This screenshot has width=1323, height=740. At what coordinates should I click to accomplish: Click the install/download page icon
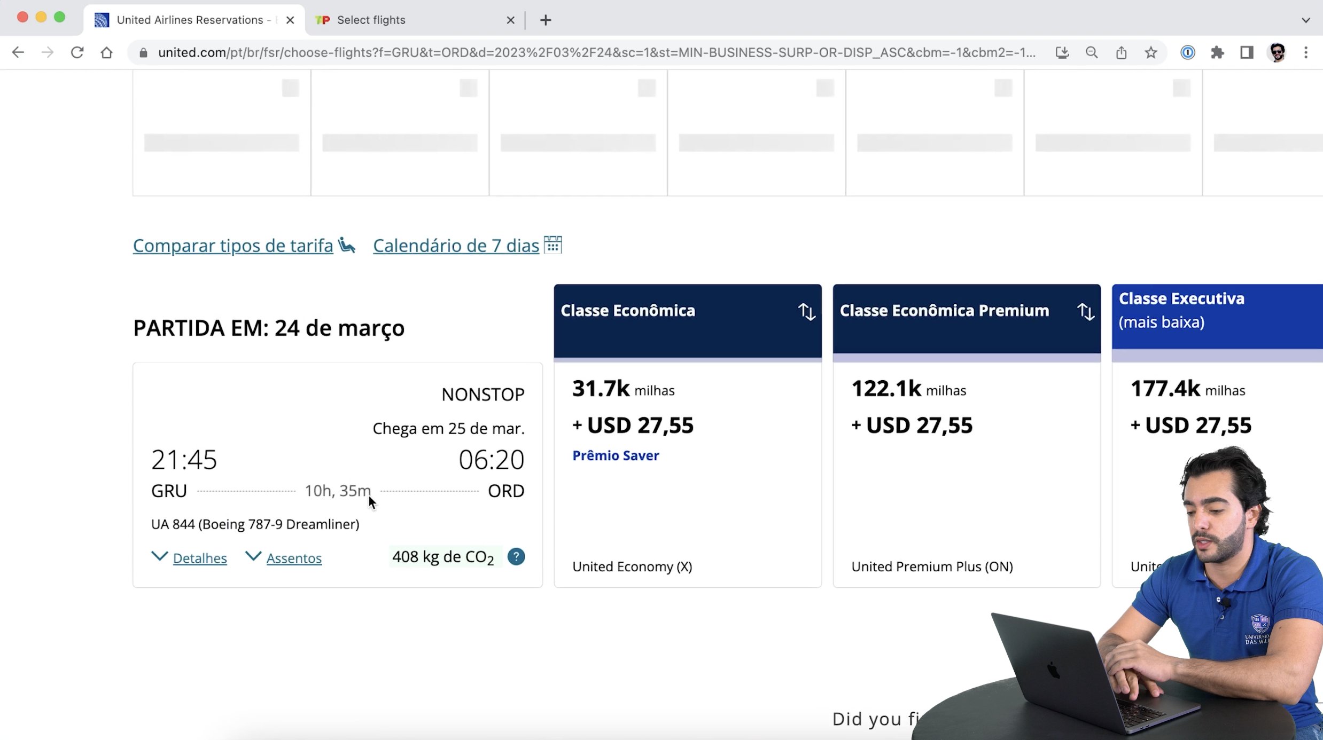1062,52
